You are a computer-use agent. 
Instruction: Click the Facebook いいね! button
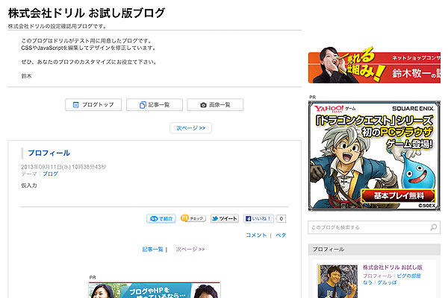258,218
